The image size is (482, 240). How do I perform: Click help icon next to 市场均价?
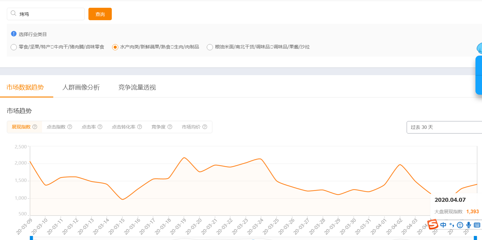[205, 127]
